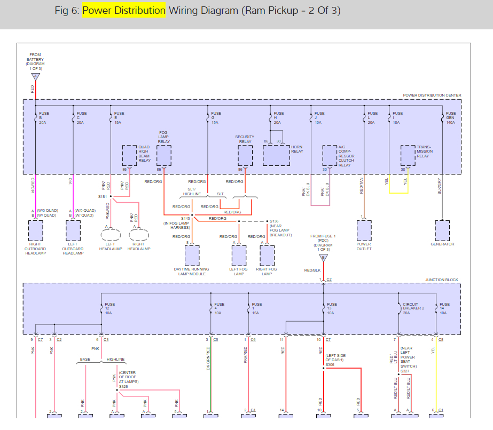493x430 pixels.
Task: Click the triangle connector B from Fuse 1
Action: 323,258
